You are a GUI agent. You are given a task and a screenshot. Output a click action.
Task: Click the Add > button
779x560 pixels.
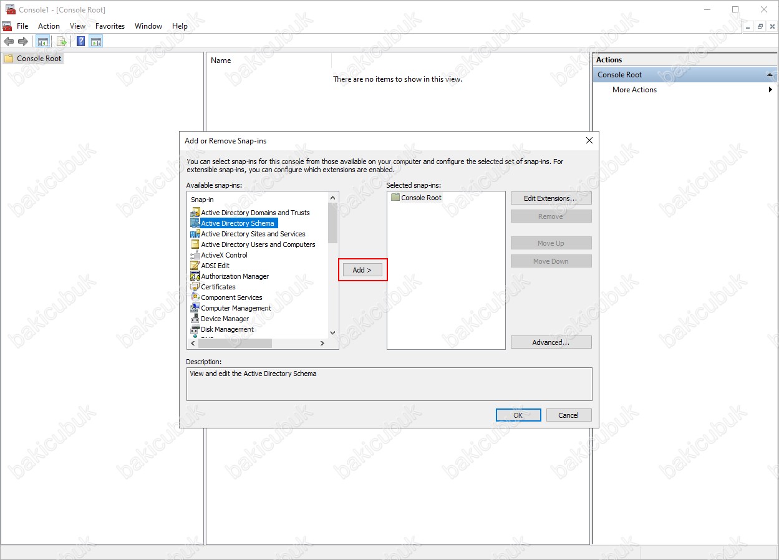click(x=362, y=270)
